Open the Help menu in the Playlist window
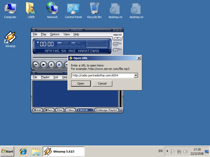This screenshot has width=210, height=157. [x=65, y=77]
